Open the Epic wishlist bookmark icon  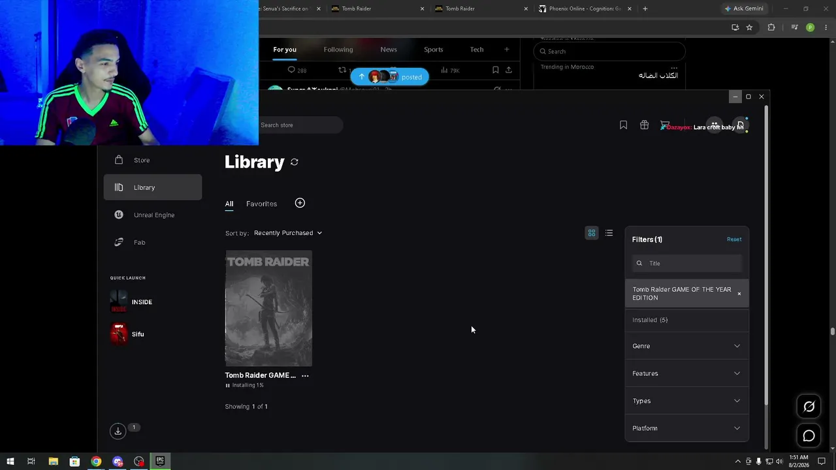coord(623,125)
